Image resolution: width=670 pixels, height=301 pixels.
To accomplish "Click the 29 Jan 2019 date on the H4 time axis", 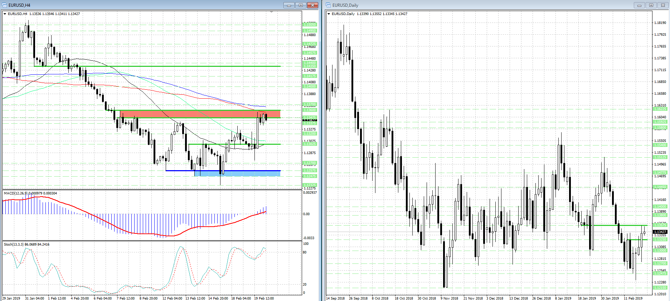I will pyautogui.click(x=11, y=298).
